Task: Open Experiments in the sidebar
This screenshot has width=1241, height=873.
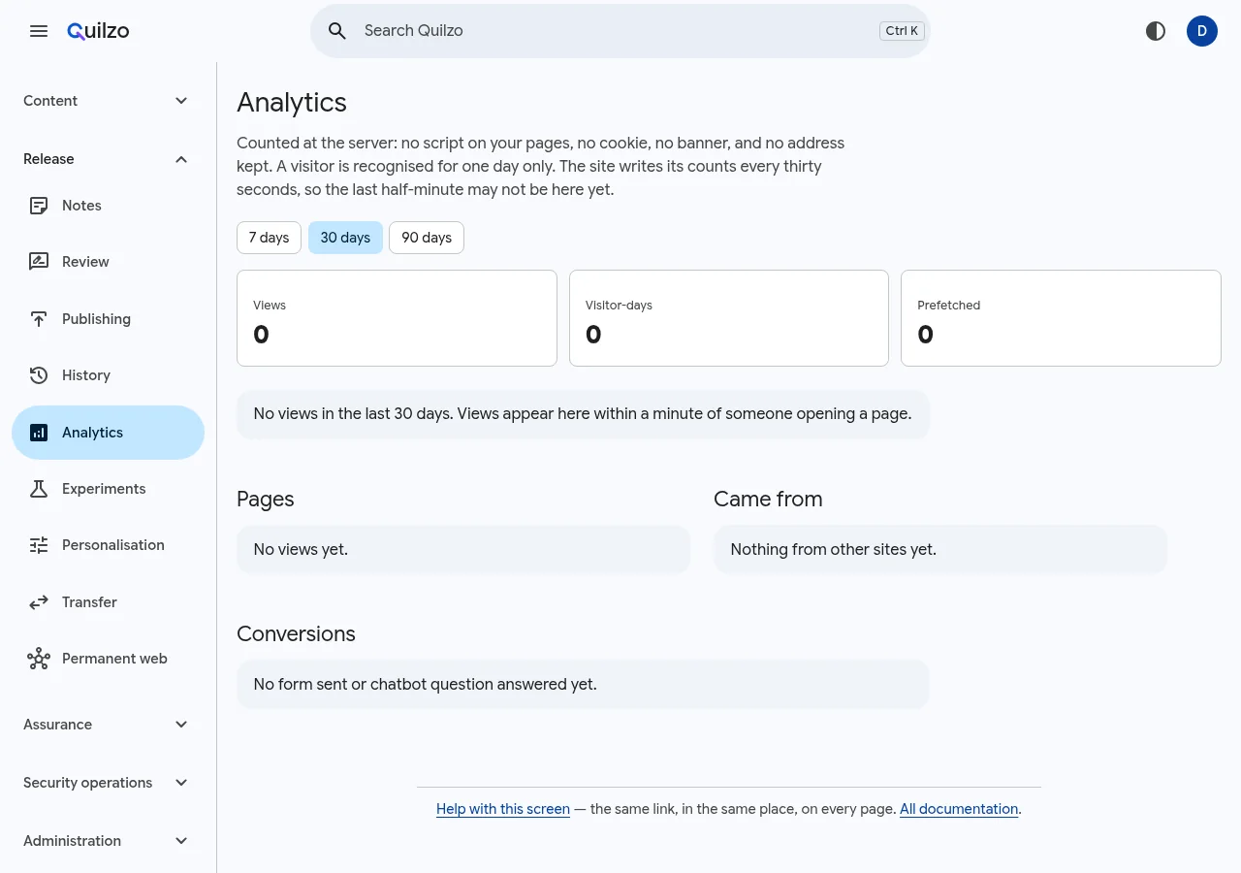Action: (108, 489)
